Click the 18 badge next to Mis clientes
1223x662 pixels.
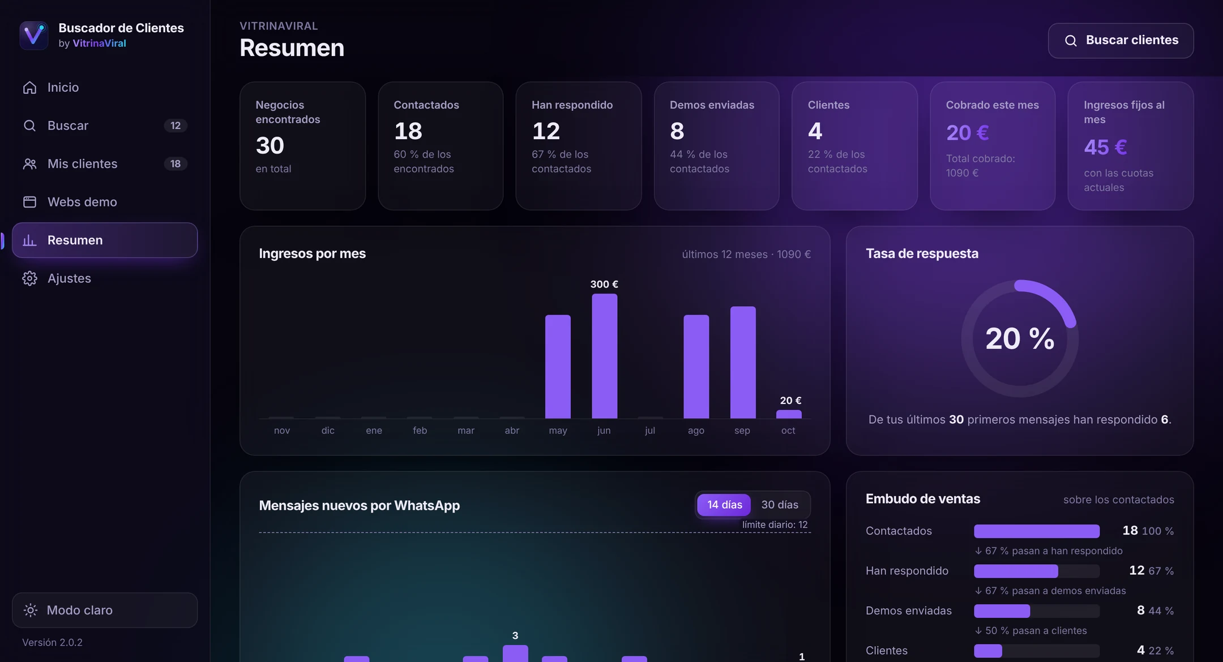click(x=176, y=164)
